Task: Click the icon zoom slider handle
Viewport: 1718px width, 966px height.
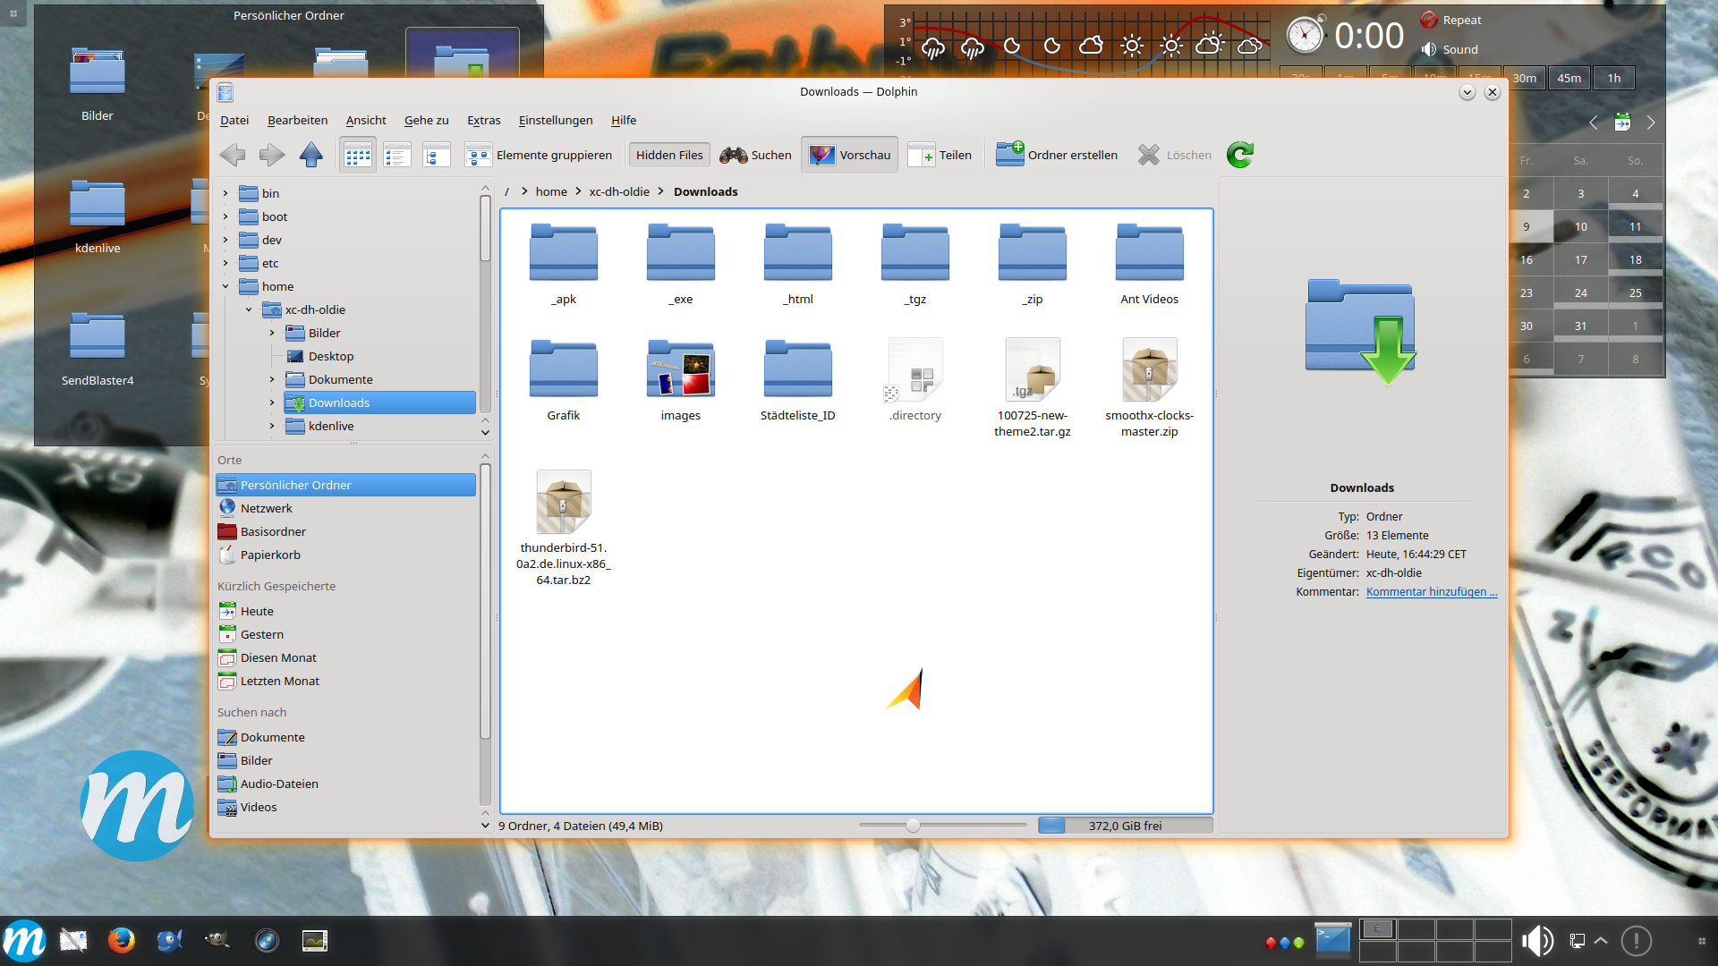Action: (x=913, y=826)
